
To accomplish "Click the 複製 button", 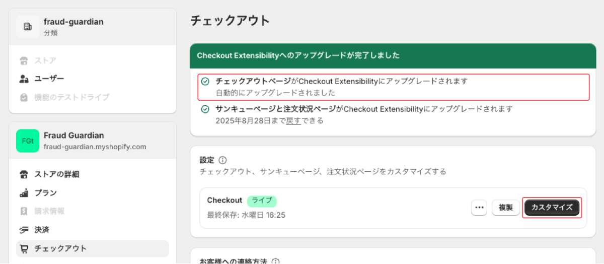I will 506,208.
